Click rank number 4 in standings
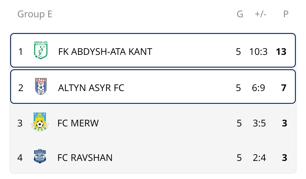The height and width of the screenshot is (179, 306). [20, 158]
